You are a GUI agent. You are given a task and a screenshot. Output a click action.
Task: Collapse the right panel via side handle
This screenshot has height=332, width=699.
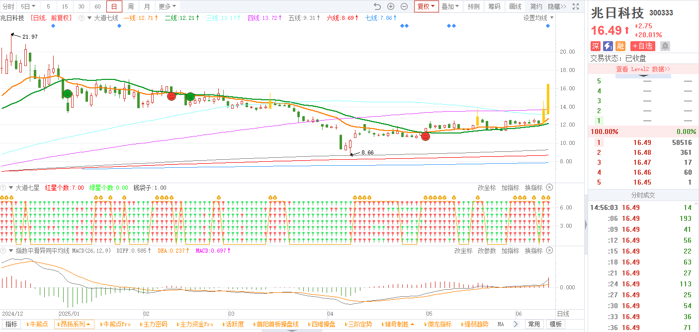585,225
